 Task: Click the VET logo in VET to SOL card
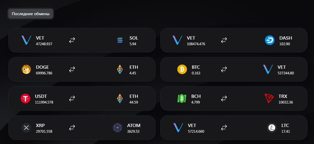26,40
